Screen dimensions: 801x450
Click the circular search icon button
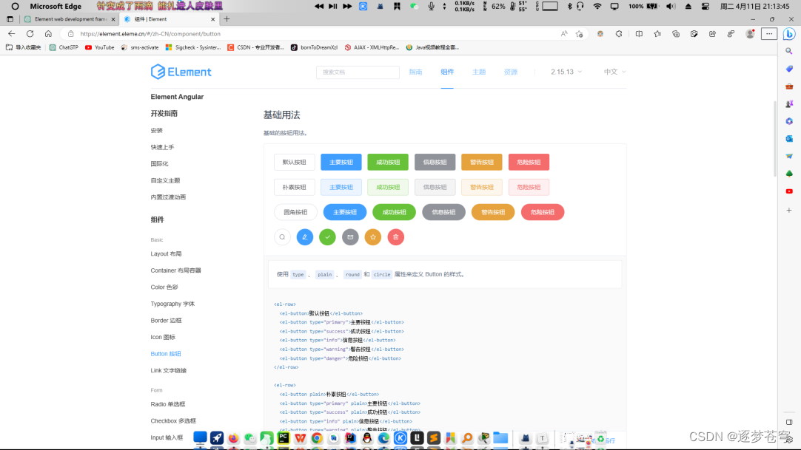(x=282, y=237)
